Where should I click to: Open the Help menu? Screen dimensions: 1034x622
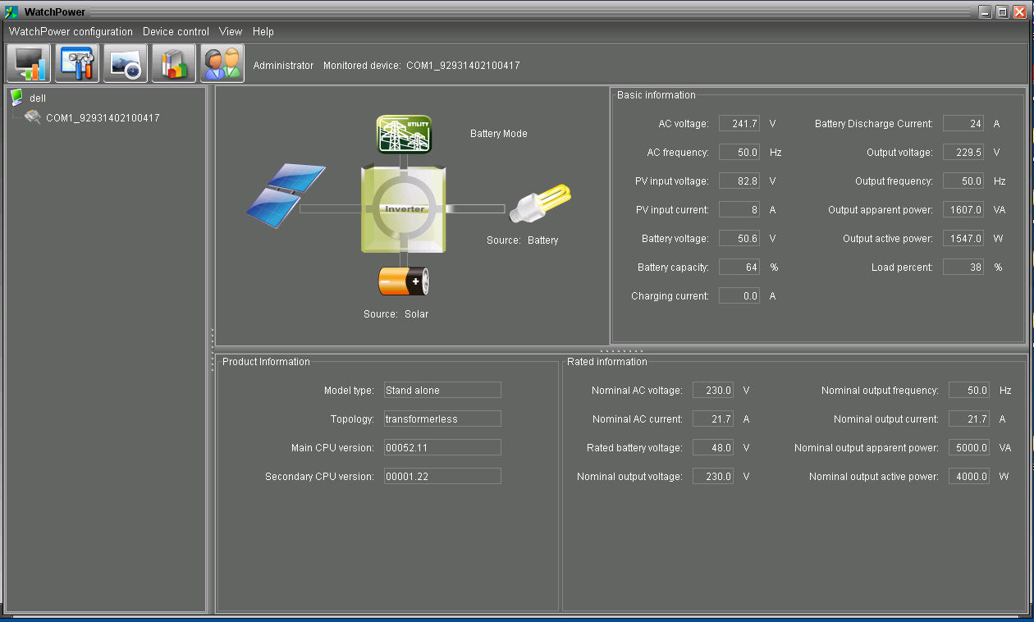[x=263, y=31]
